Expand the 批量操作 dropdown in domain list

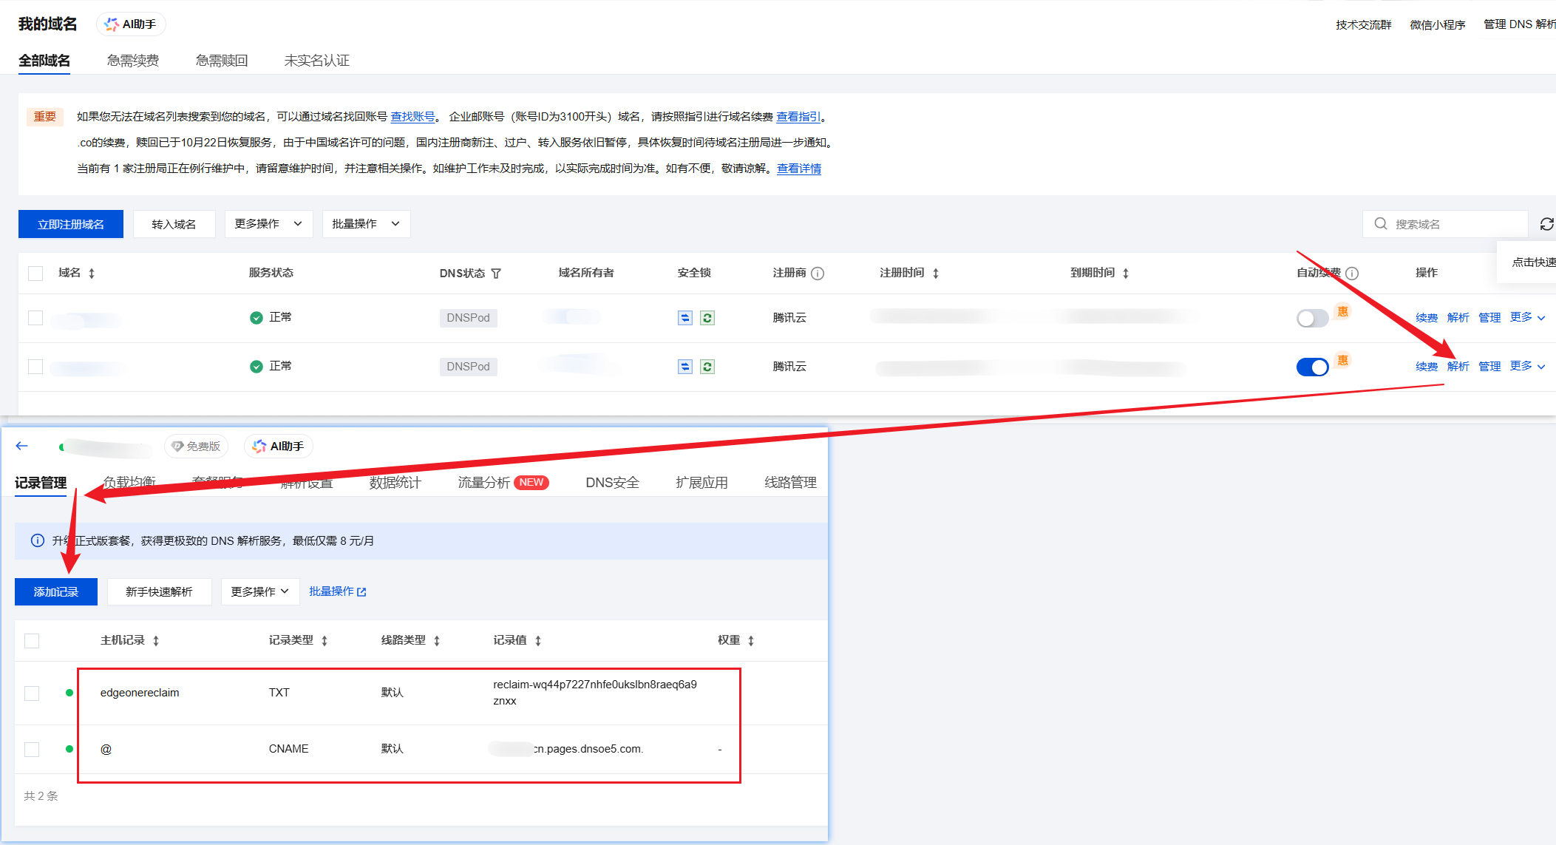point(366,224)
